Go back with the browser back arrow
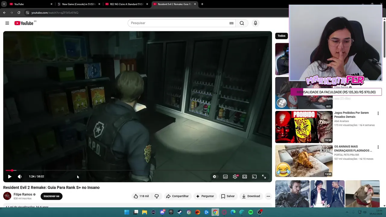This screenshot has height=217, width=386. click(x=4, y=13)
